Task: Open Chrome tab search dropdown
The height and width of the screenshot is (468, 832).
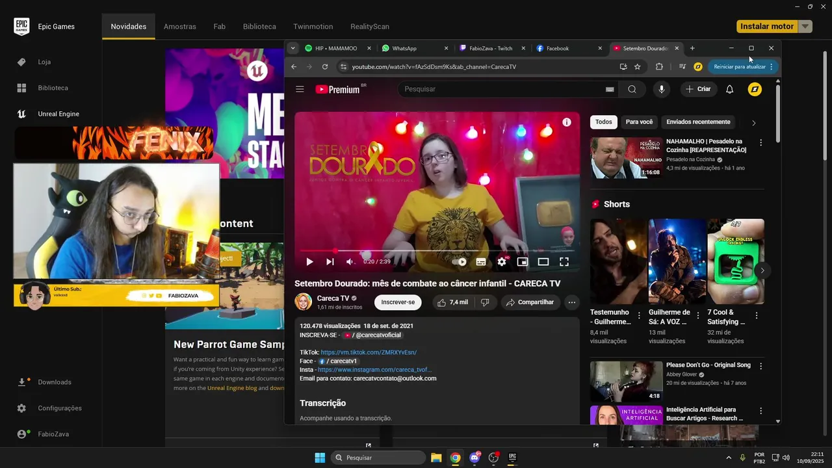Action: tap(292, 48)
